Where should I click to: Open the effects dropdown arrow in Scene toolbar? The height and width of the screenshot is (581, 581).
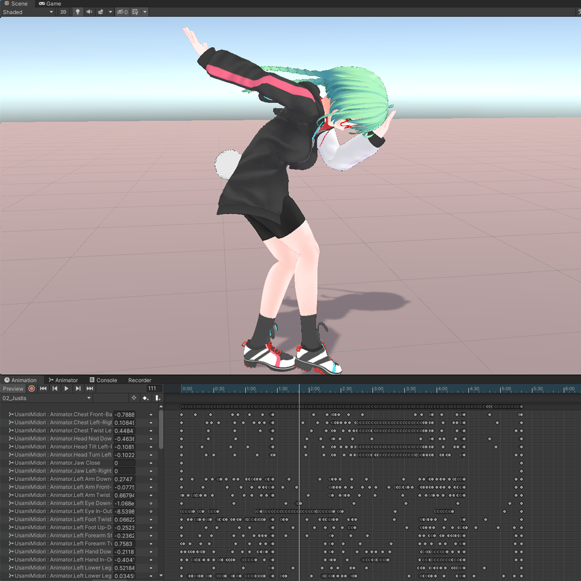tap(110, 12)
